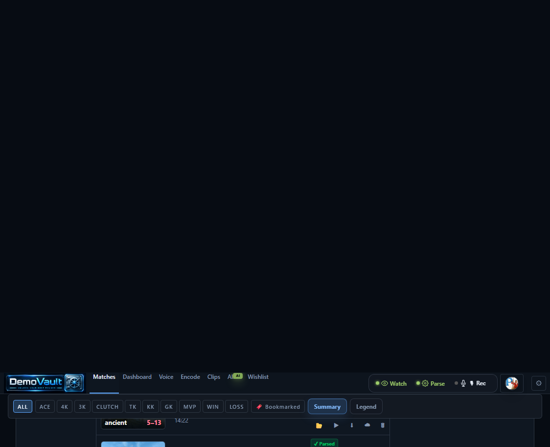Filter matches by TK

133,407
